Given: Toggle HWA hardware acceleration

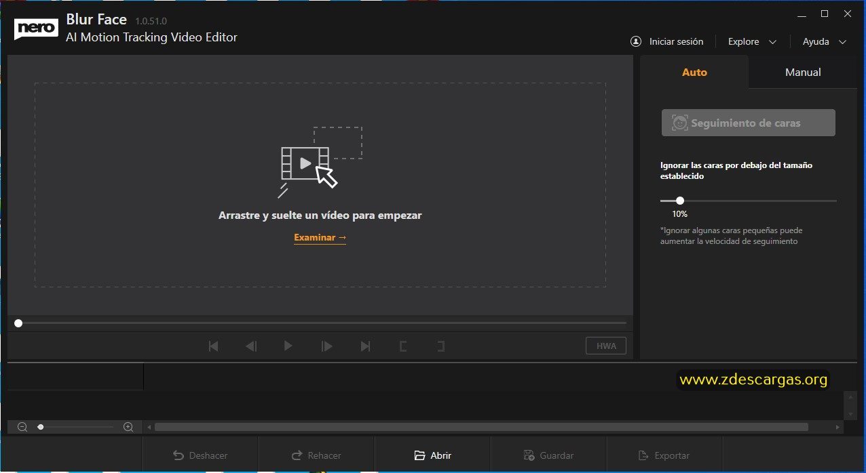Looking at the screenshot, I should [606, 346].
